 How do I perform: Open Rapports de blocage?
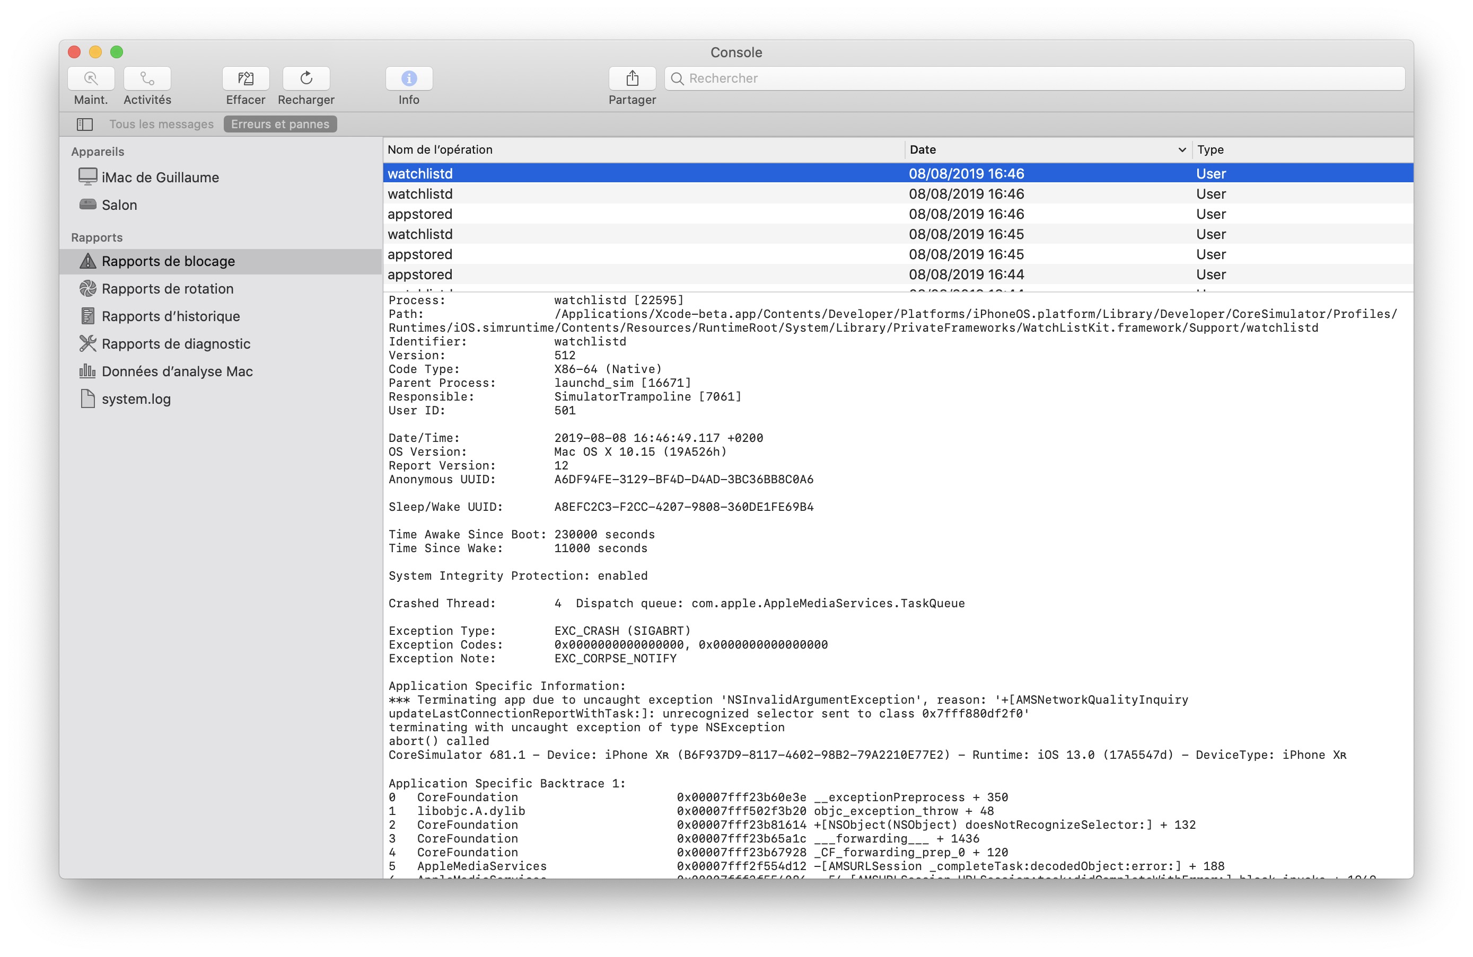tap(221, 261)
